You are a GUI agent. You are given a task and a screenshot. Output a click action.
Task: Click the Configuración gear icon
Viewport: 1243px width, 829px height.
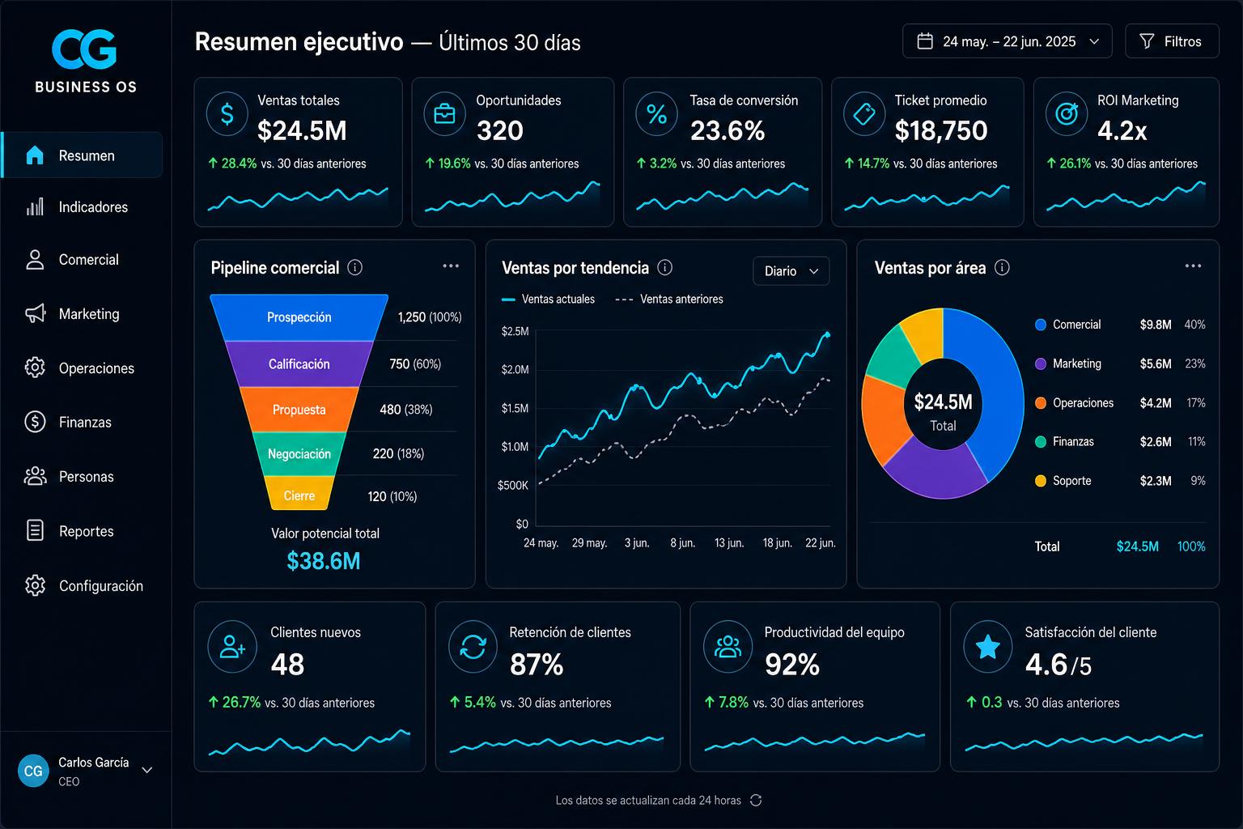point(35,585)
